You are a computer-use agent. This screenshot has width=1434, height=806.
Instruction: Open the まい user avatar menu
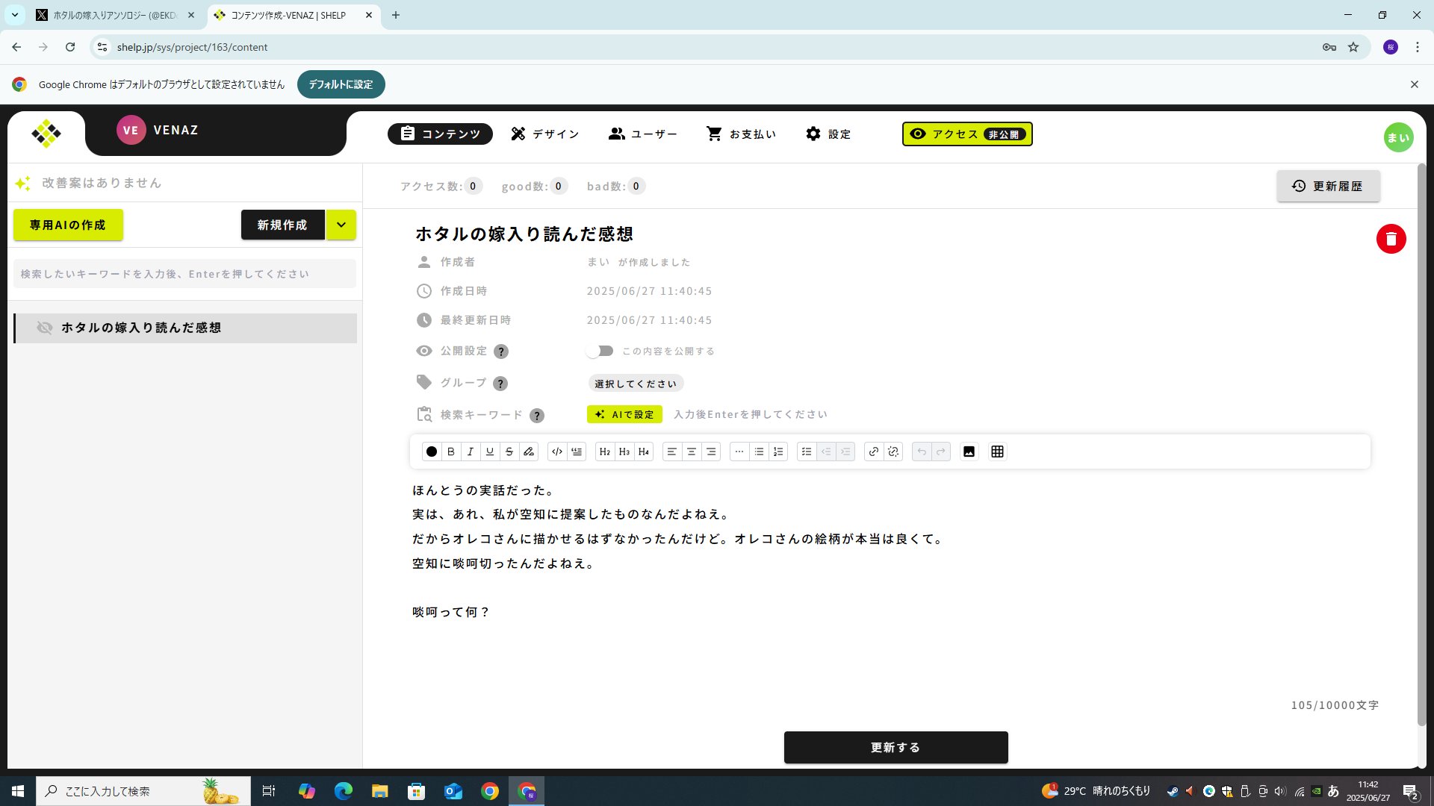pos(1398,137)
